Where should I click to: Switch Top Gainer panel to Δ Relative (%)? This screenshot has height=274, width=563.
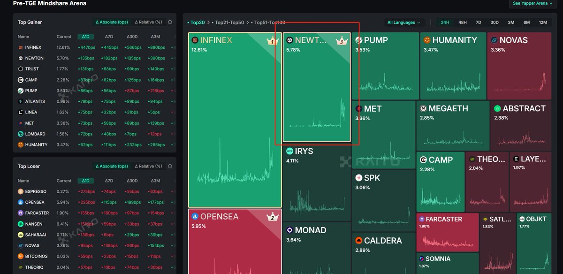[148, 22]
